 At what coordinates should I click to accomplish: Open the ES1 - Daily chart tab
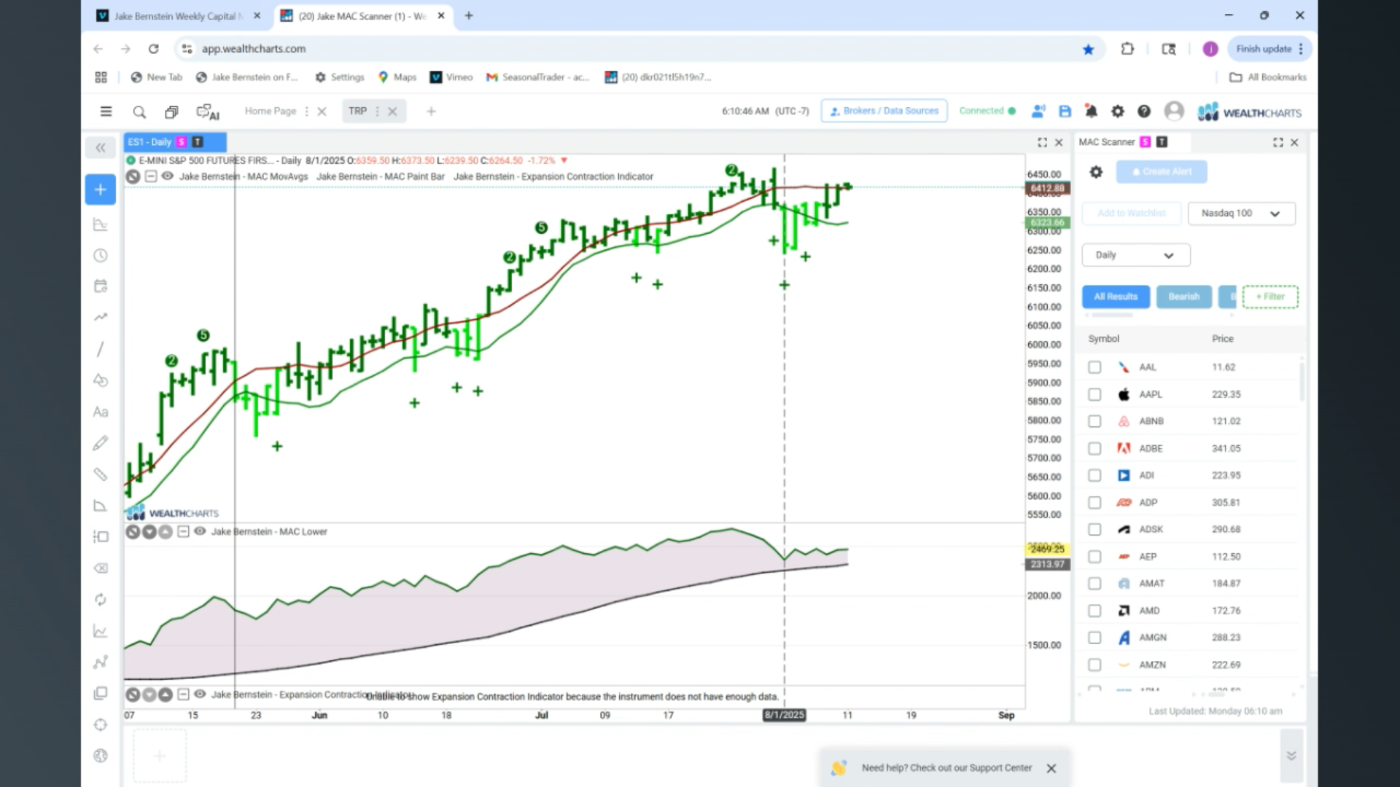coord(175,142)
